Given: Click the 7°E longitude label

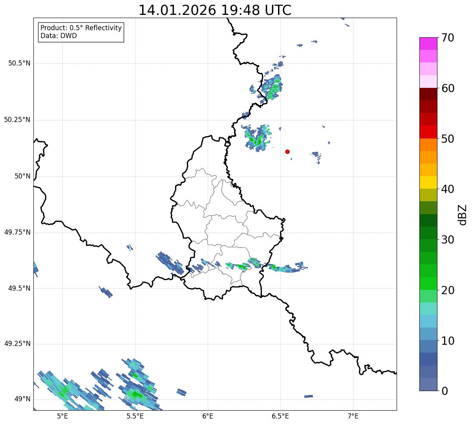Looking at the screenshot, I should pyautogui.click(x=353, y=416).
